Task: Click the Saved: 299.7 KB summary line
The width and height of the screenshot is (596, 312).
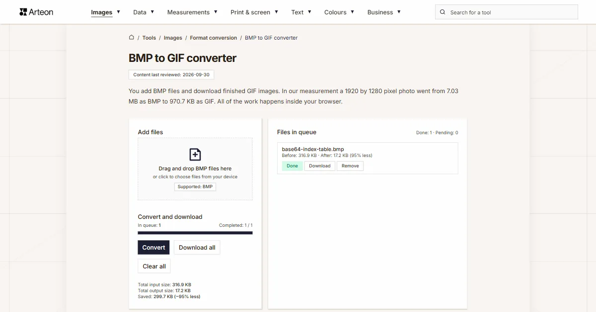Action: click(x=169, y=297)
